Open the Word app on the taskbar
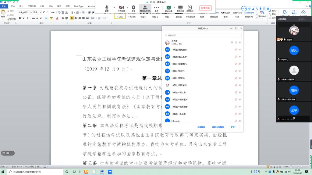Viewport: 312px width, 175px height. (102, 172)
